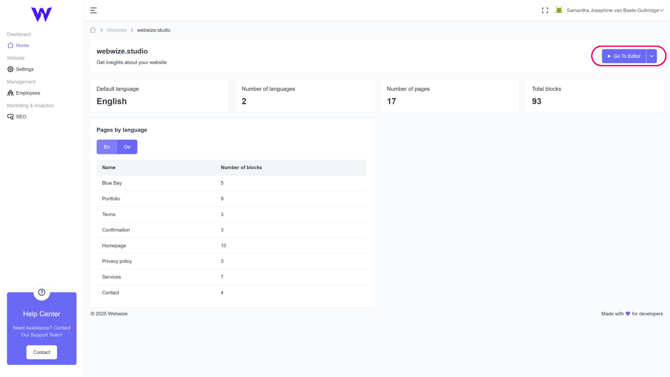Click the Employees people icon in sidebar
670x377 pixels.
10,93
